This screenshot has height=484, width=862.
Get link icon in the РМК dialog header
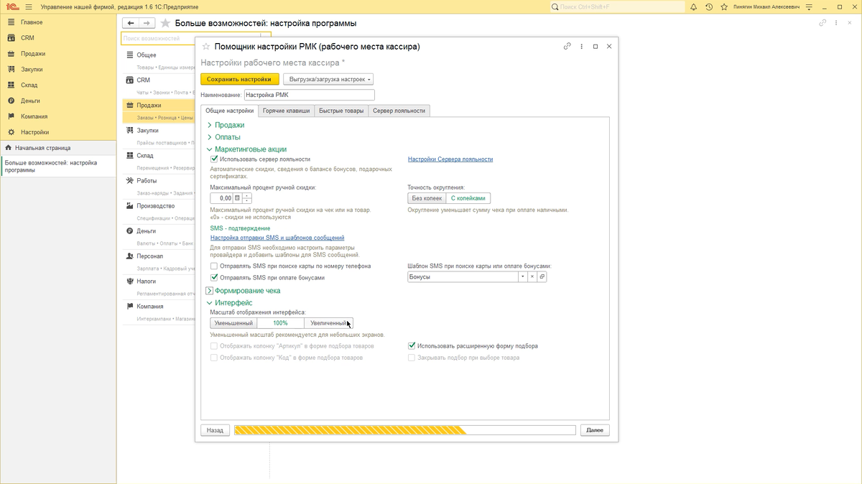tap(567, 47)
